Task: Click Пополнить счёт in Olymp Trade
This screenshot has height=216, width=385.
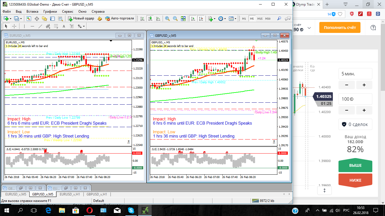Action: point(340,28)
